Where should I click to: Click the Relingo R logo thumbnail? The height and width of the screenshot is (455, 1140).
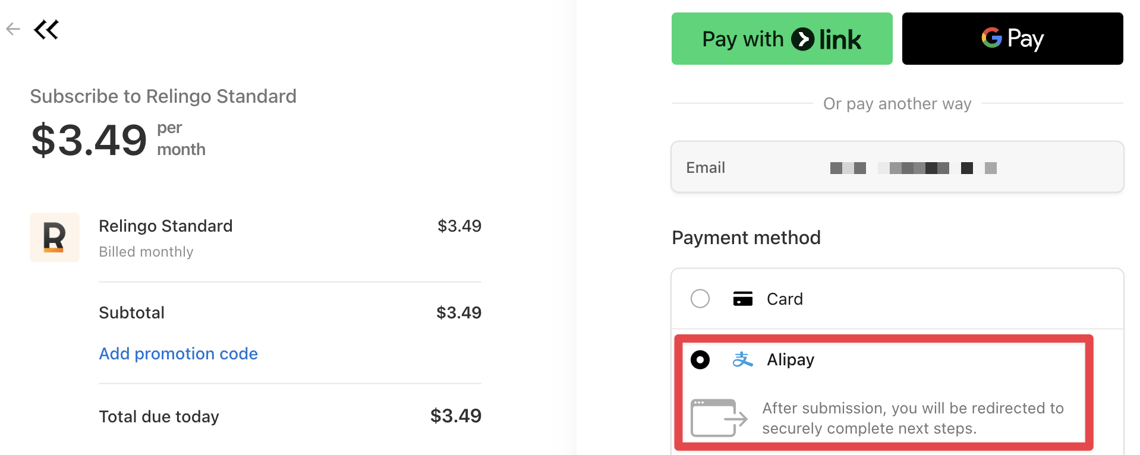point(55,238)
